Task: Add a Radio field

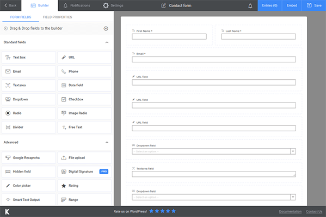Action: [x=29, y=113]
